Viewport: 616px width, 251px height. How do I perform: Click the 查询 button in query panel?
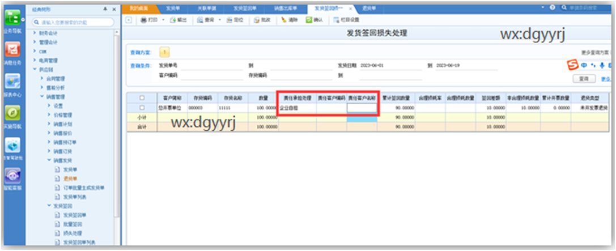click(x=584, y=79)
